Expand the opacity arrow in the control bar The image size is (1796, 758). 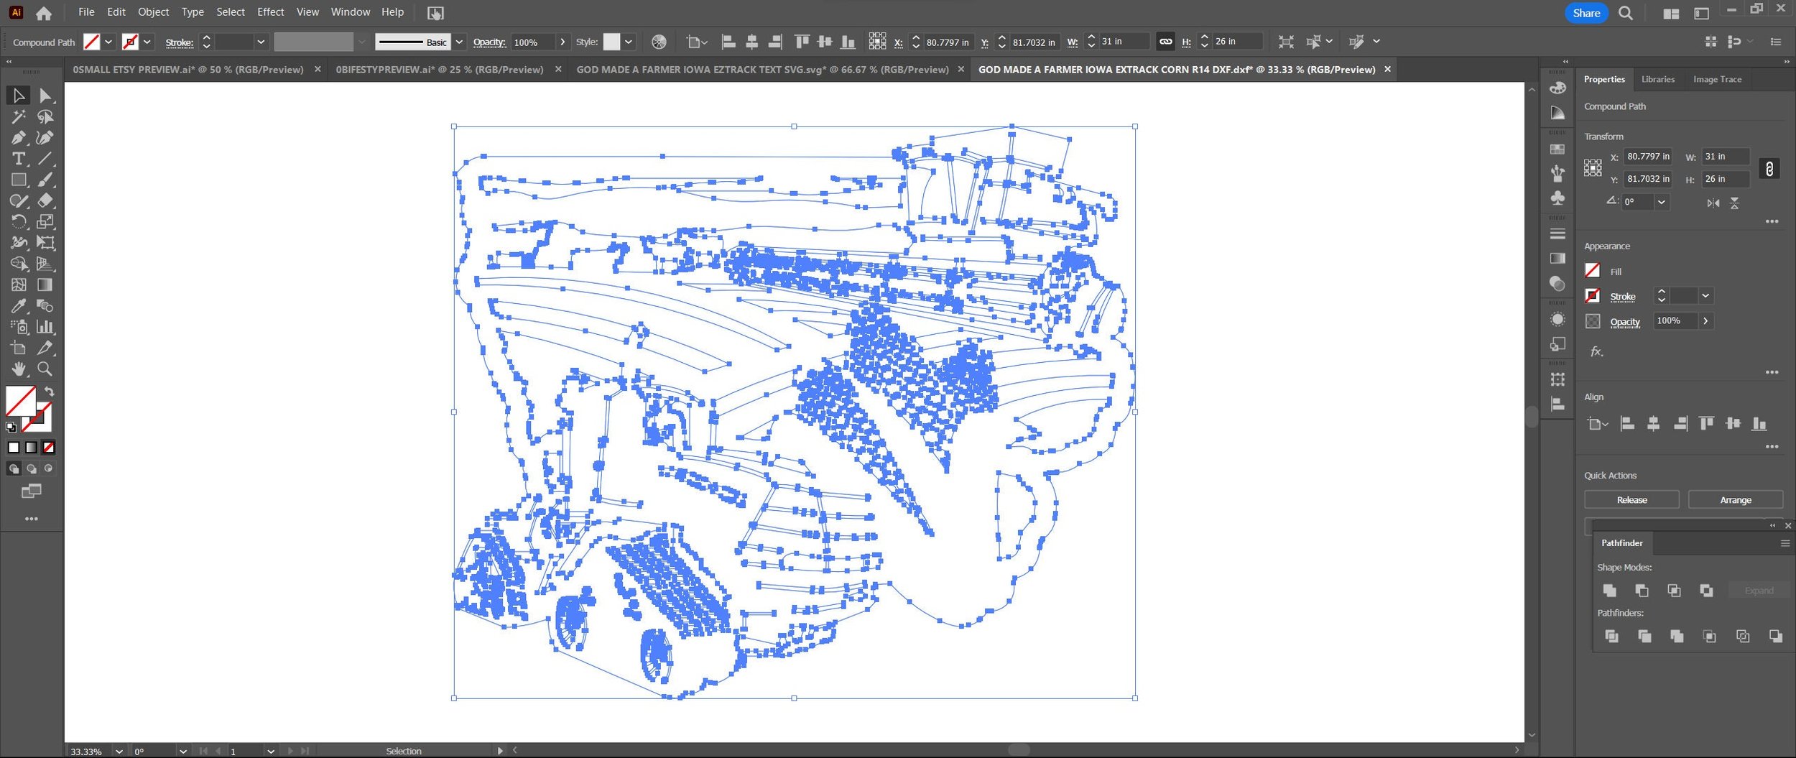click(563, 42)
